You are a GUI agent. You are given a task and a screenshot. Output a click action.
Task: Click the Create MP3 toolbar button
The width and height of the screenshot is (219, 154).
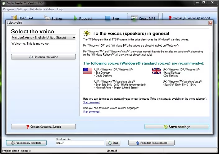tap(143, 18)
